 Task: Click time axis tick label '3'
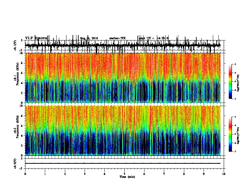tap(85, 174)
